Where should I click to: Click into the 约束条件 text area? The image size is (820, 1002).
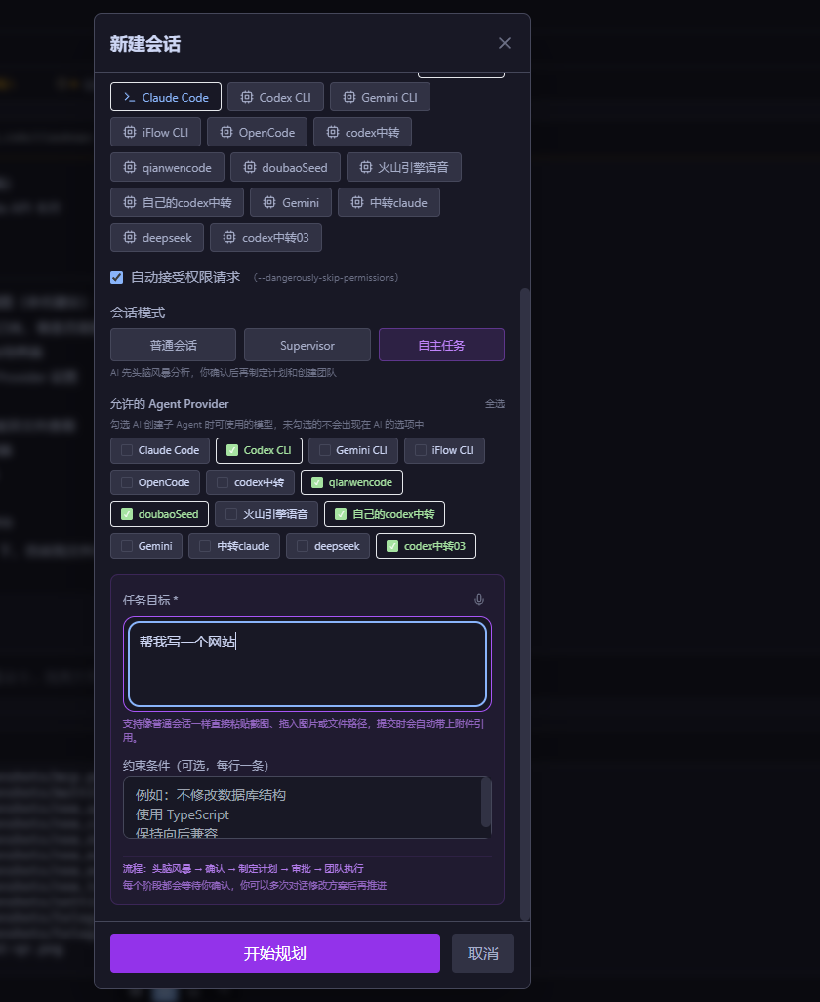pyautogui.click(x=303, y=807)
